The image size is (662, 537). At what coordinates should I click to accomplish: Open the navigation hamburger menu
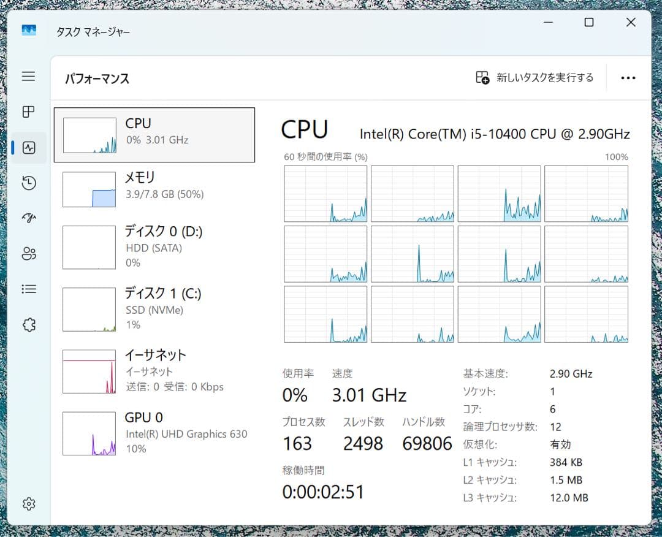[x=28, y=76]
